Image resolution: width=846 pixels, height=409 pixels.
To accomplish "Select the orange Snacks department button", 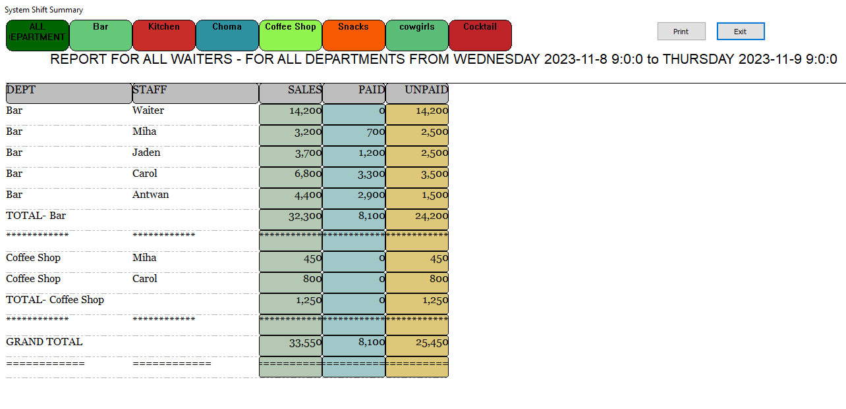I will tap(354, 36).
